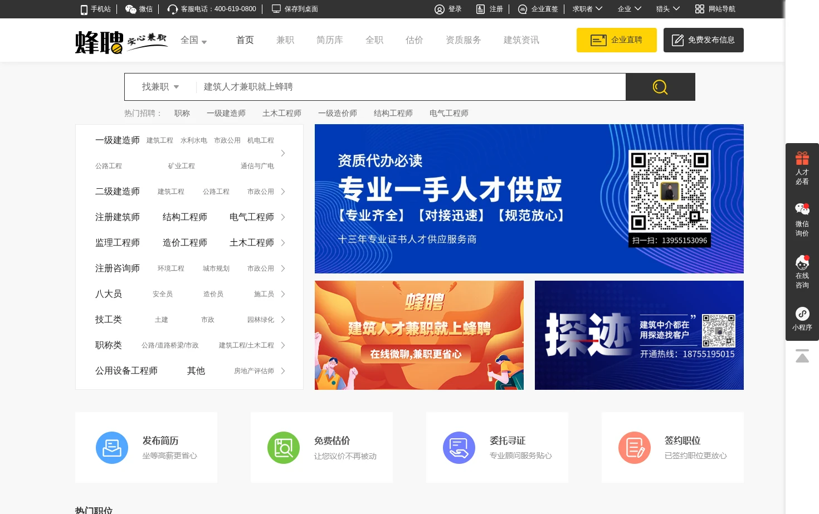Select 水利水电 under 一级建造师
Image resolution: width=819 pixels, height=514 pixels.
pos(194,140)
